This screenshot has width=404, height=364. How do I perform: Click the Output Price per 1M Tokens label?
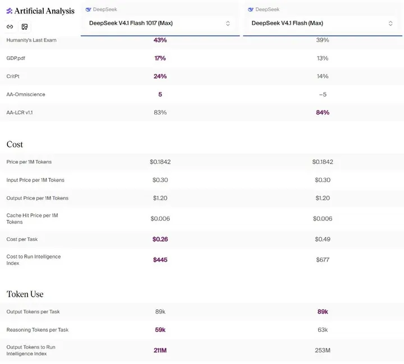tap(38, 198)
